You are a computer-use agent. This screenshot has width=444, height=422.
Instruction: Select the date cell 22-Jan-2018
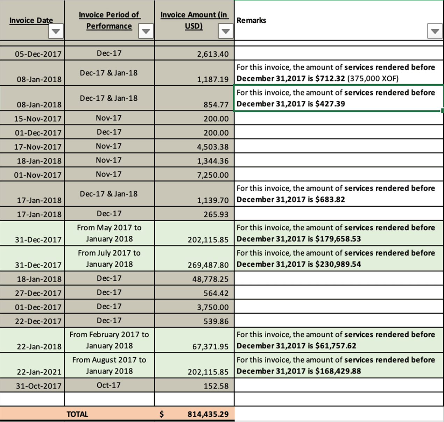32,340
